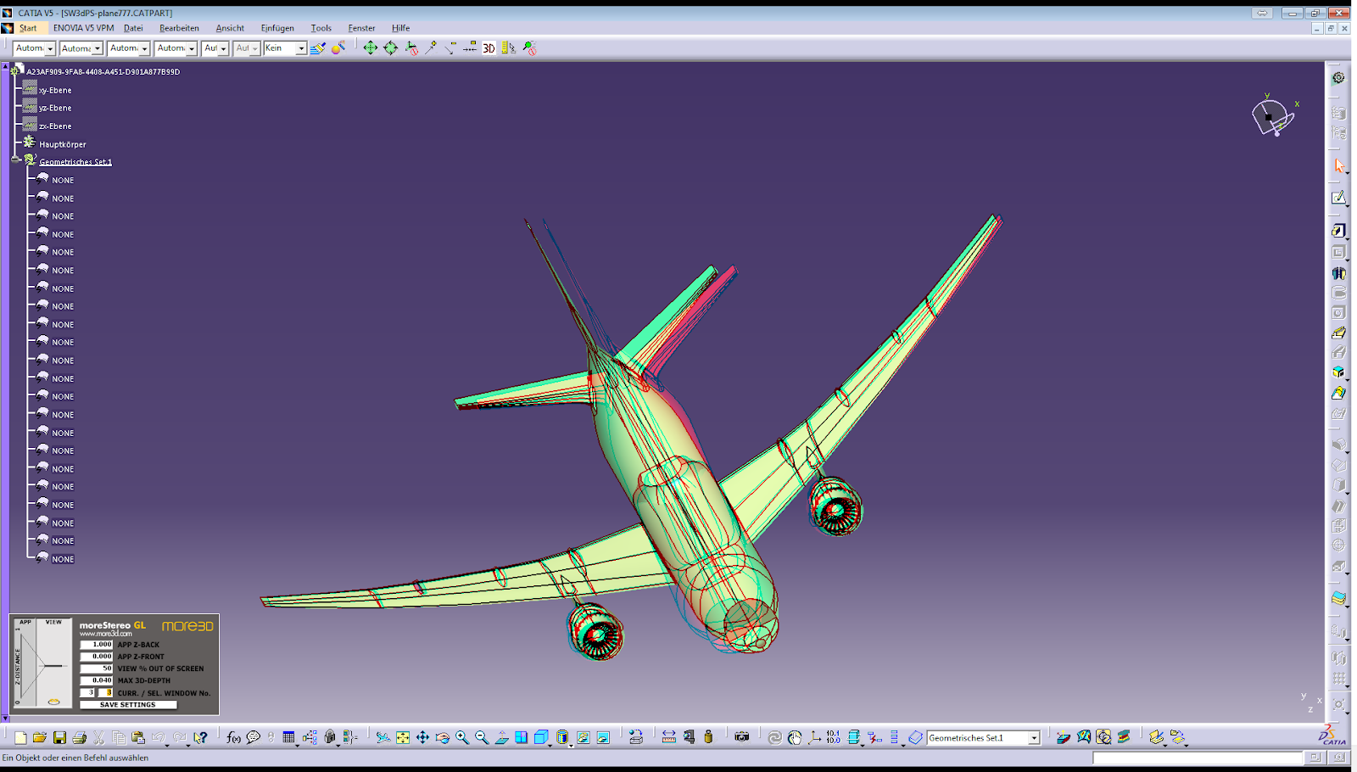Select the Rotate view tool
1357x772 pixels.
[442, 736]
